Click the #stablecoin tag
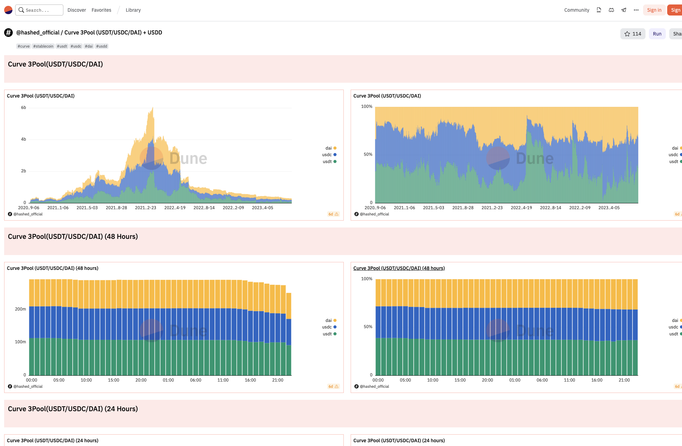 coord(43,46)
